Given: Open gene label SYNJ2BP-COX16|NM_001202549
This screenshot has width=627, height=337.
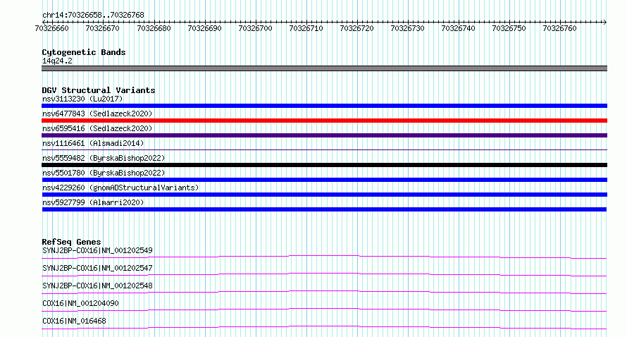Looking at the screenshot, I should coord(97,250).
